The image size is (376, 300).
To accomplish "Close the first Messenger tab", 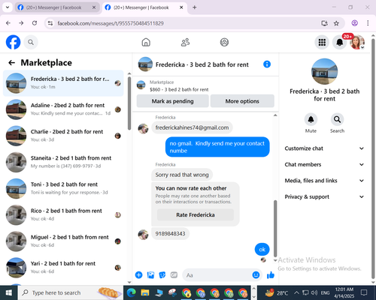I will 94,7.
